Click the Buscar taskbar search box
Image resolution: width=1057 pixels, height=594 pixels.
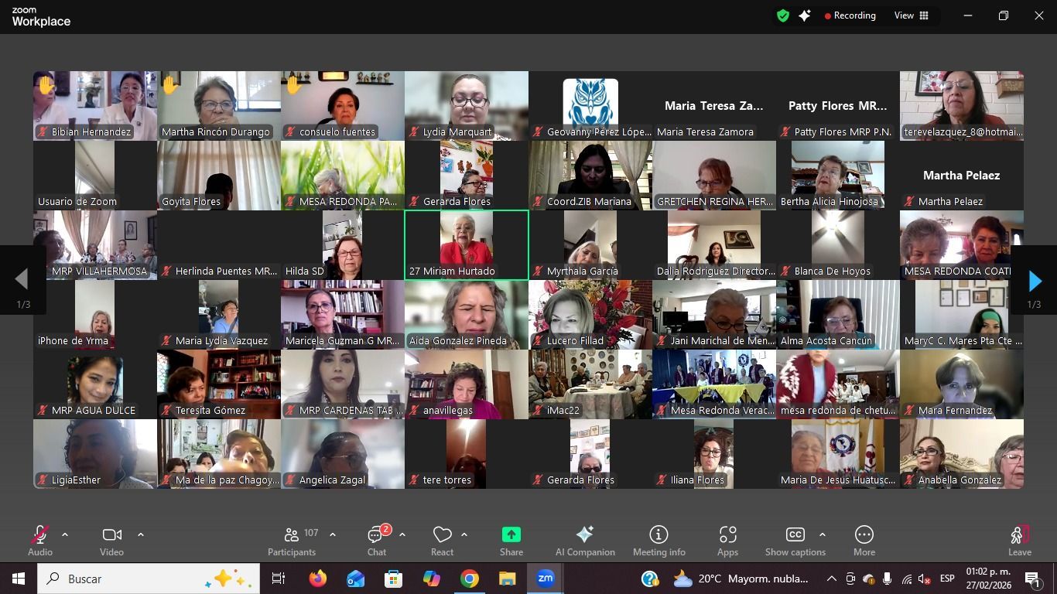pyautogui.click(x=149, y=579)
